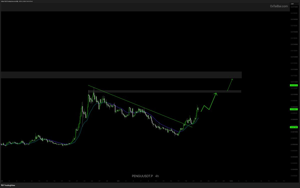Select the thin gray zone near 0.010000

point(165,91)
